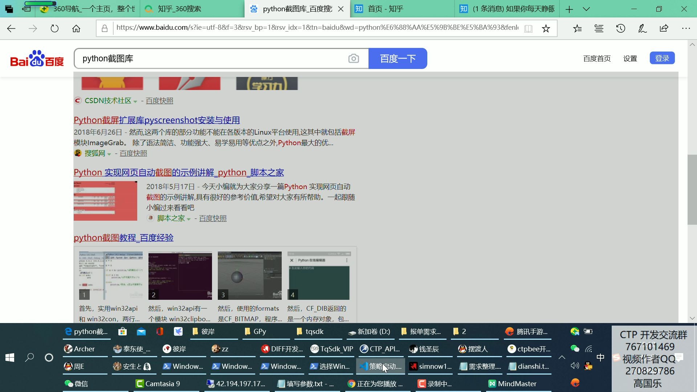
Task: Close the python截图库 tab
Action: (x=341, y=9)
